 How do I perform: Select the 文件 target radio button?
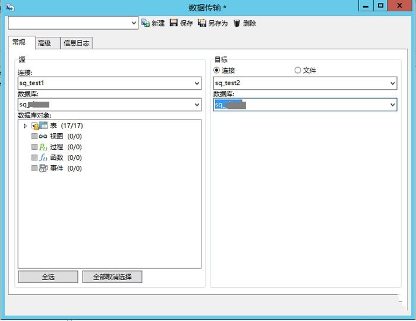298,70
